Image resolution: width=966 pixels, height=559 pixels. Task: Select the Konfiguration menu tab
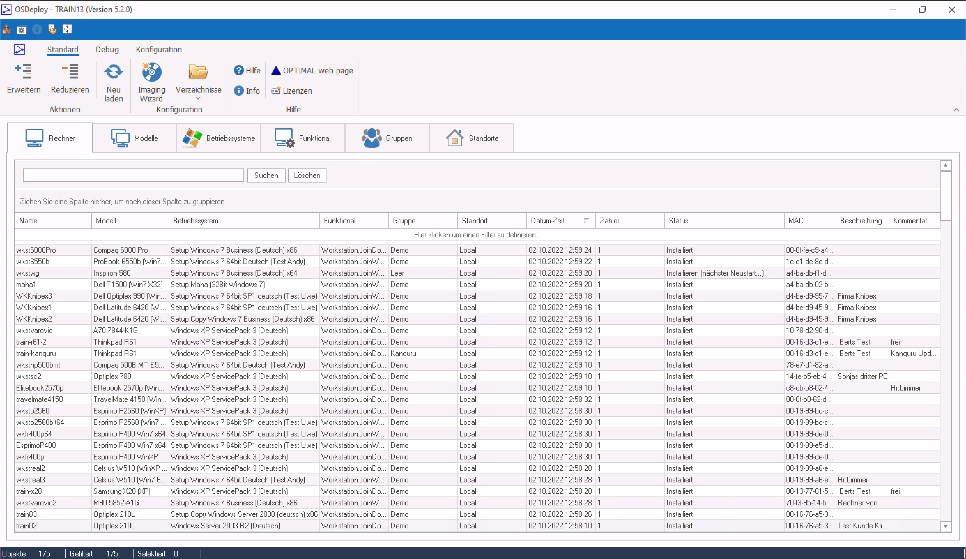(158, 49)
